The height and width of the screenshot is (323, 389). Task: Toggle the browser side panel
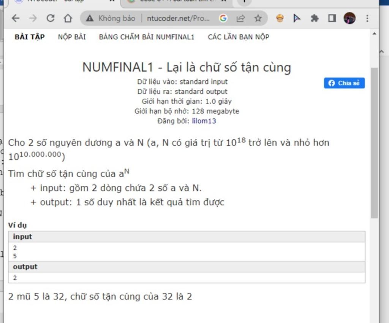(x=332, y=18)
